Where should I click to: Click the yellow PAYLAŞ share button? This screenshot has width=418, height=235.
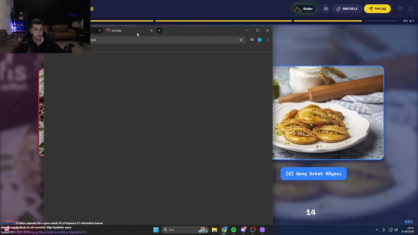pyautogui.click(x=378, y=9)
